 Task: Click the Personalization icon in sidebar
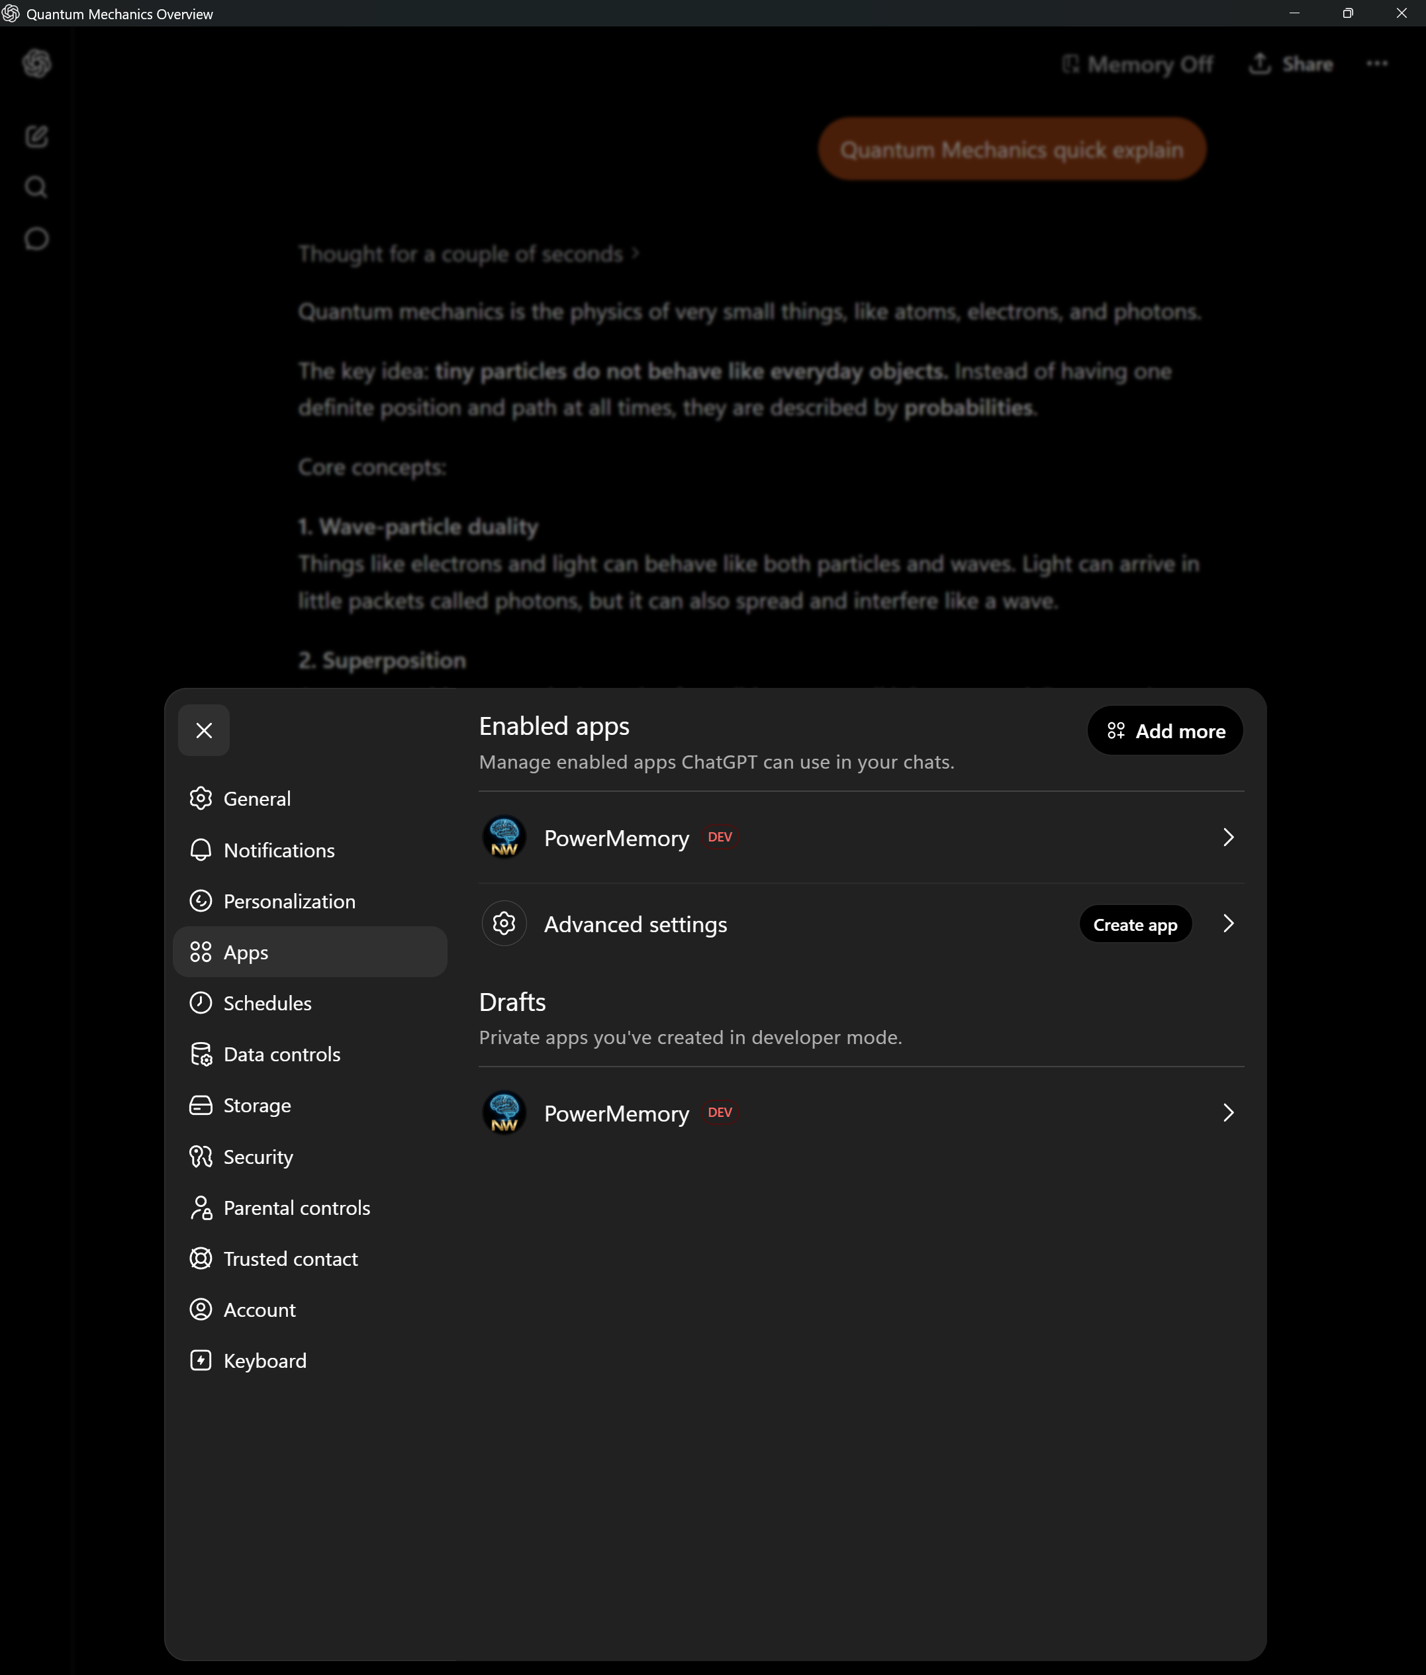201,900
